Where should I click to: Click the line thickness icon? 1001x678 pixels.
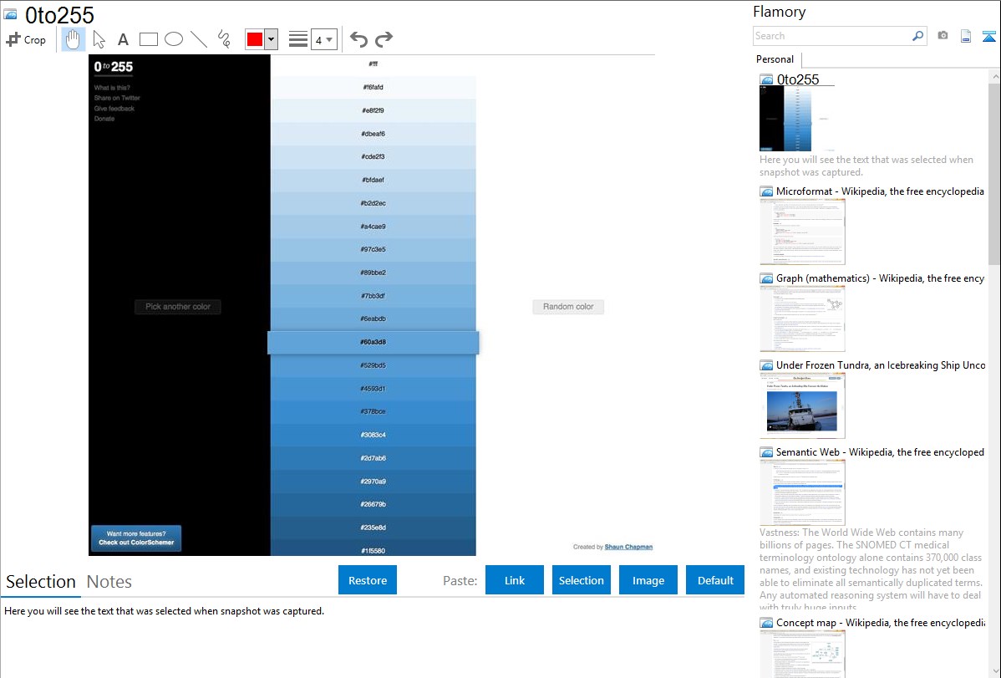(298, 39)
